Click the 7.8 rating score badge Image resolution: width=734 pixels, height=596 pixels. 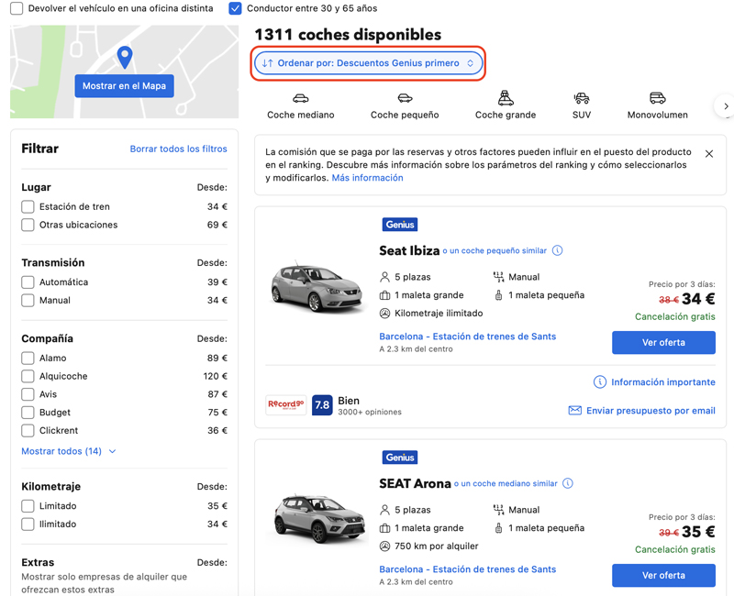[322, 404]
